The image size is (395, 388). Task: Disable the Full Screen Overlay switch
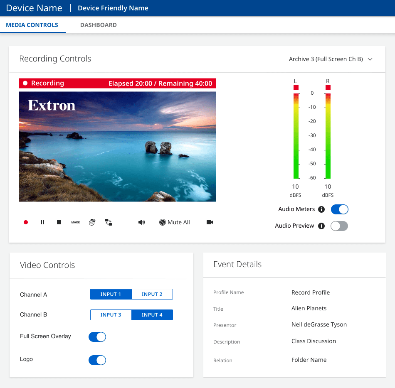[x=97, y=336]
